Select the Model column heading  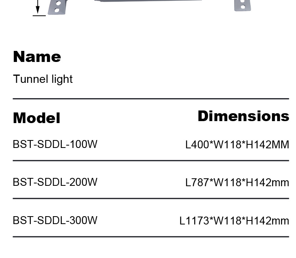37,118
